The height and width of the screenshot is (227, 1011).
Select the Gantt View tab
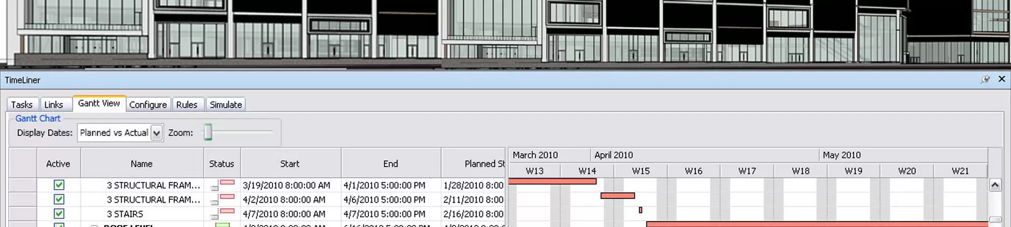99,103
